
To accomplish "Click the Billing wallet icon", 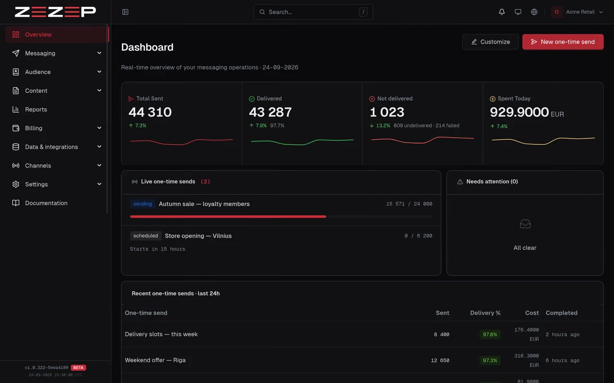I will pos(16,128).
